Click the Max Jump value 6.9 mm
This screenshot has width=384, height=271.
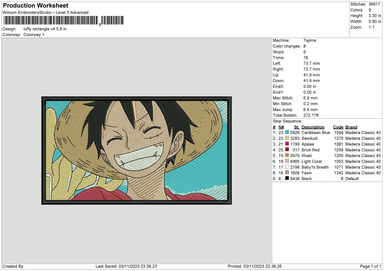[310, 110]
